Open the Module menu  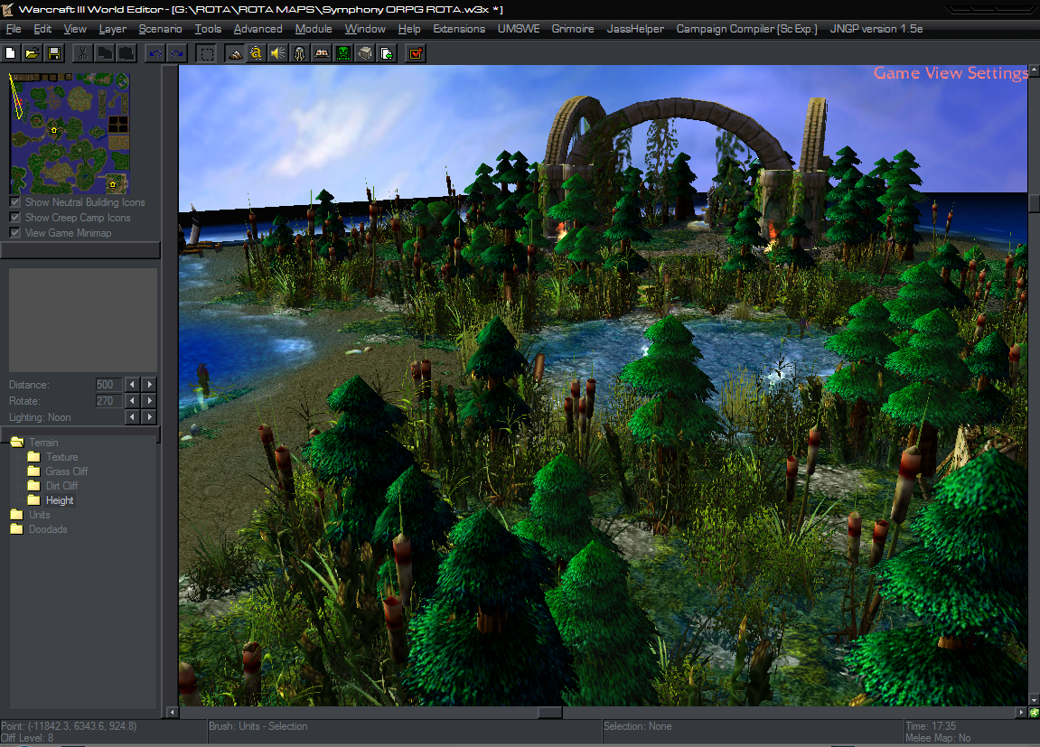[314, 29]
